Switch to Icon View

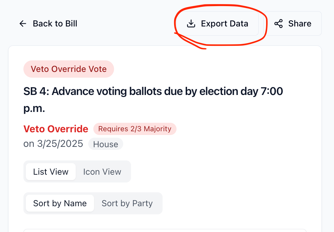click(102, 172)
